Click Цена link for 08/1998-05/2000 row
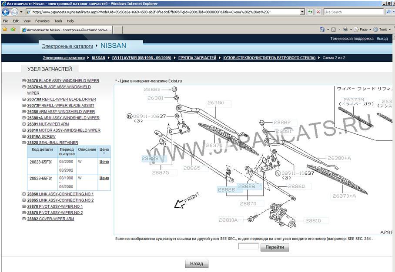The image size is (395, 272). (x=104, y=178)
